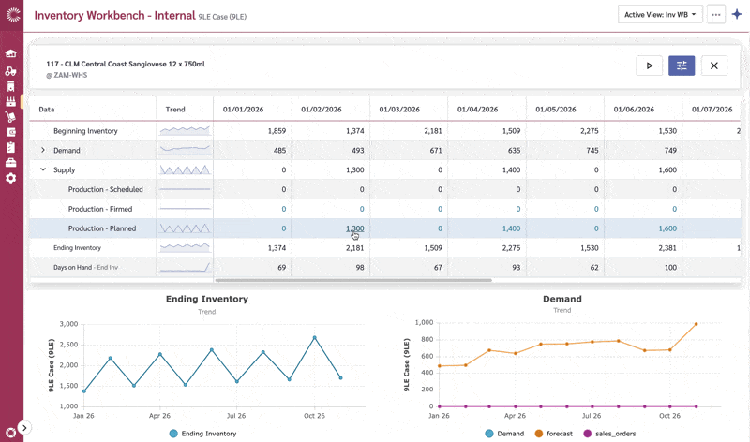Open the Active View: Inv WB dropdown
The width and height of the screenshot is (750, 442).
click(660, 15)
